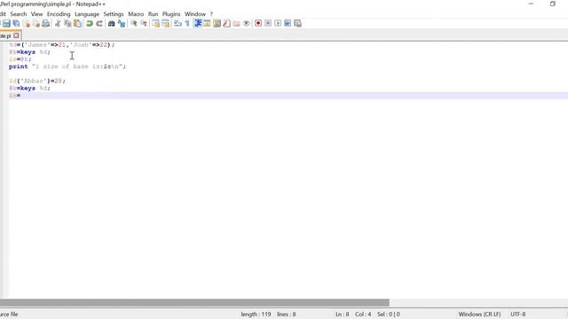Click the Save All toolbar icon
Viewport: 568px width, 319px height.
pos(16,24)
